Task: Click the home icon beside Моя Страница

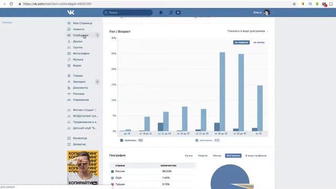Action: click(69, 23)
